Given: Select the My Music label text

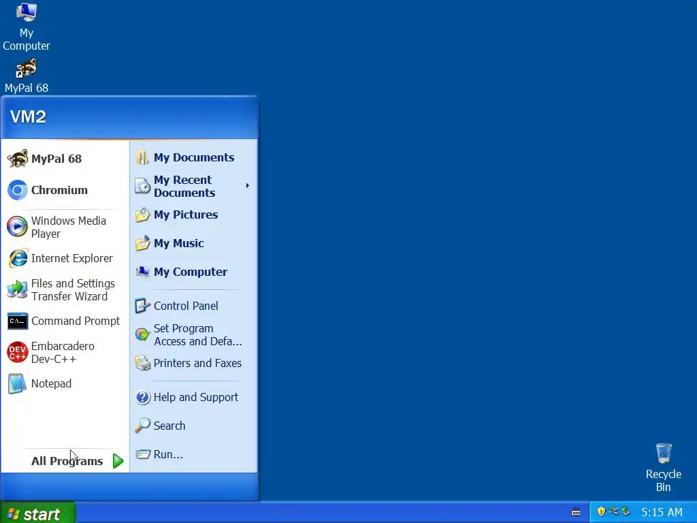Looking at the screenshot, I should tap(179, 243).
